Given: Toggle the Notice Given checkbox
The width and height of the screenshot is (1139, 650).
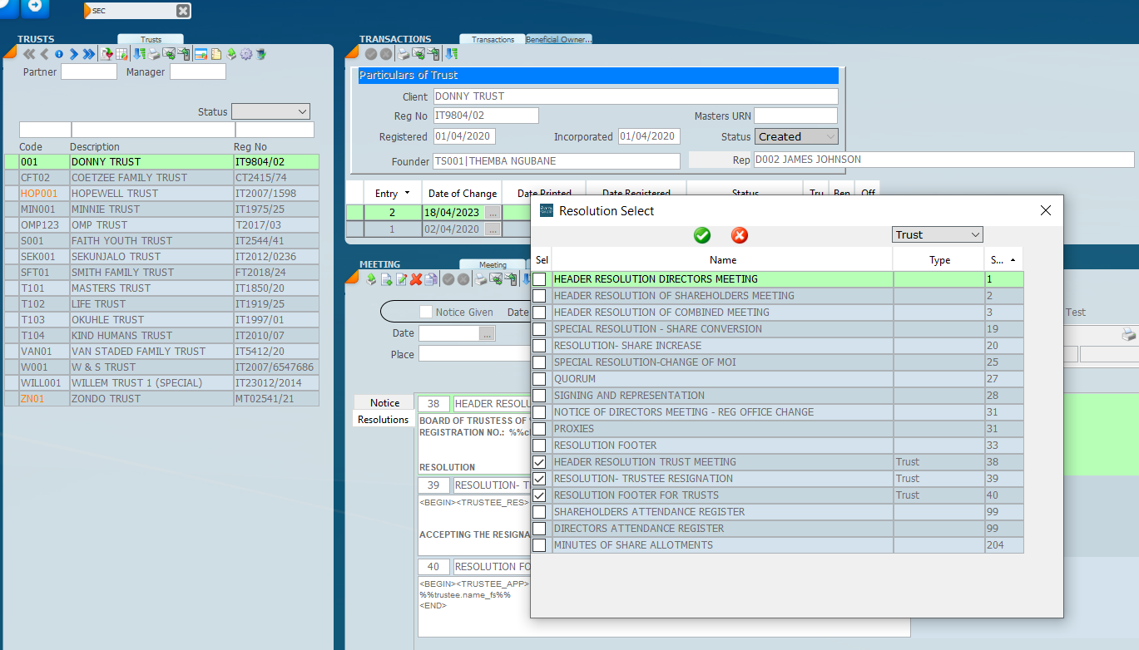Looking at the screenshot, I should click(x=426, y=313).
